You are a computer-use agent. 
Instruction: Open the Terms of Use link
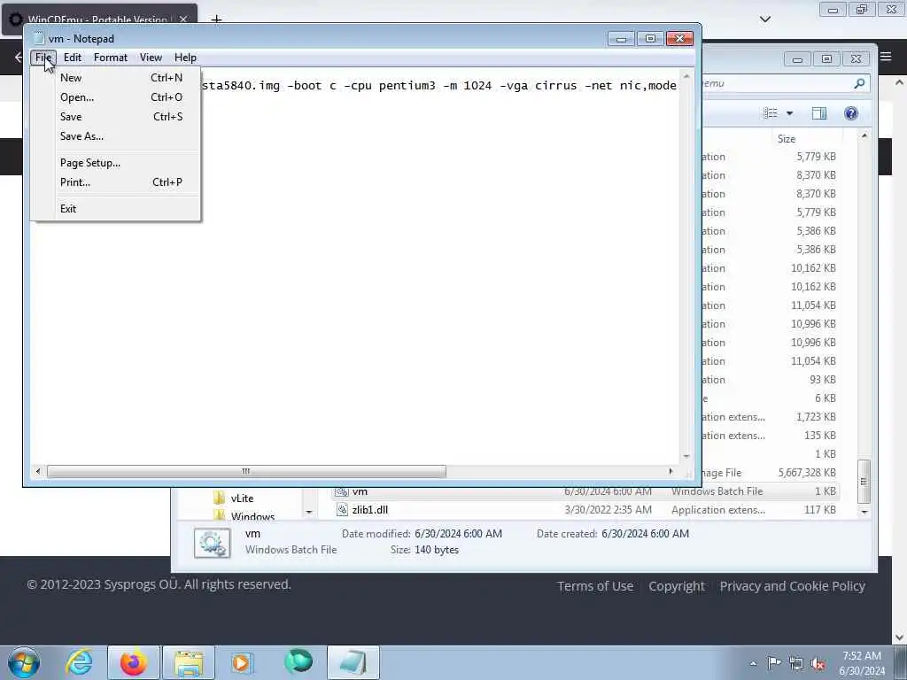595,586
